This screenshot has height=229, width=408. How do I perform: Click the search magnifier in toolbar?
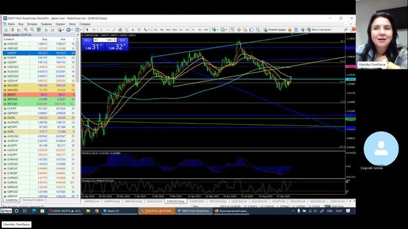346,30
